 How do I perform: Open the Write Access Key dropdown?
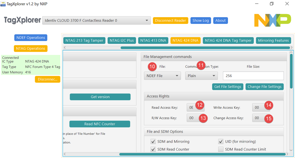click(x=261, y=107)
